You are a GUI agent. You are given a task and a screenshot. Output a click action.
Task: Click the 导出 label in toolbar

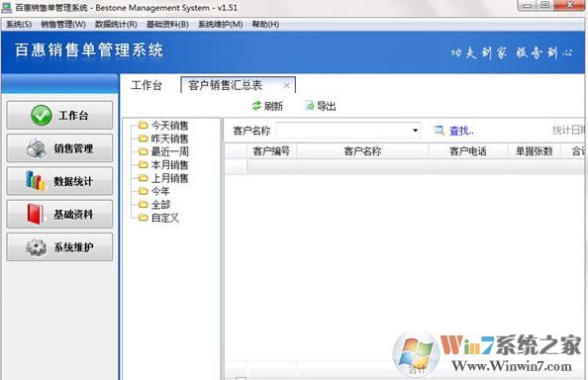click(x=327, y=107)
